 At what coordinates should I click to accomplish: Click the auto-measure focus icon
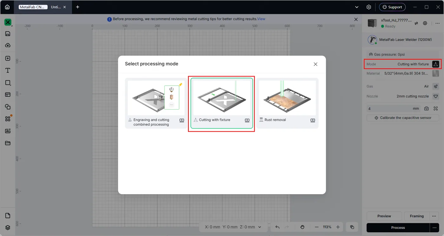coord(436,108)
